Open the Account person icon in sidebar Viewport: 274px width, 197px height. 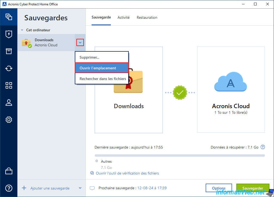(x=9, y=103)
